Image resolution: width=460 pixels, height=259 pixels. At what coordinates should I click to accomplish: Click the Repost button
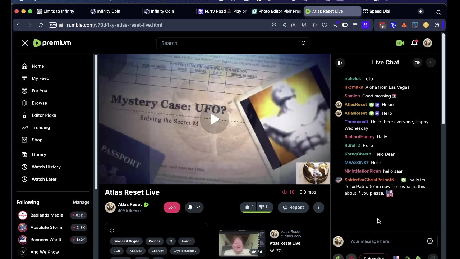[293, 207]
